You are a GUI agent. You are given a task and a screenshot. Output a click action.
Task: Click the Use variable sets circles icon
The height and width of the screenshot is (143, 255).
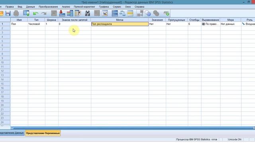148,13
